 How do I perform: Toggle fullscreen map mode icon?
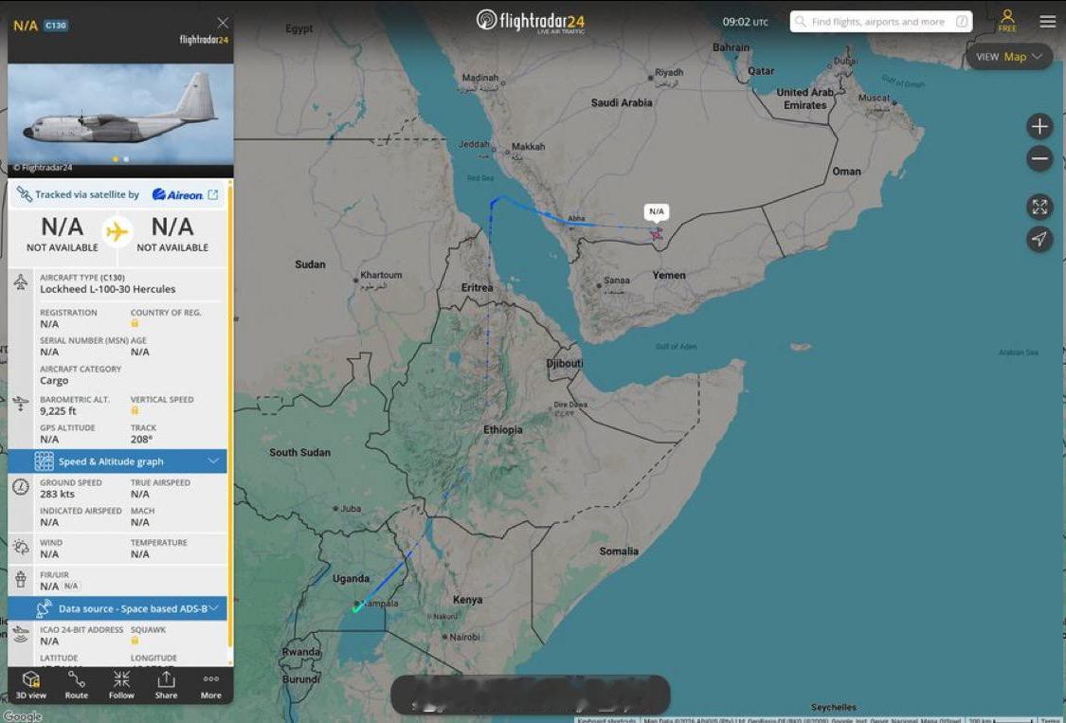coord(1039,207)
